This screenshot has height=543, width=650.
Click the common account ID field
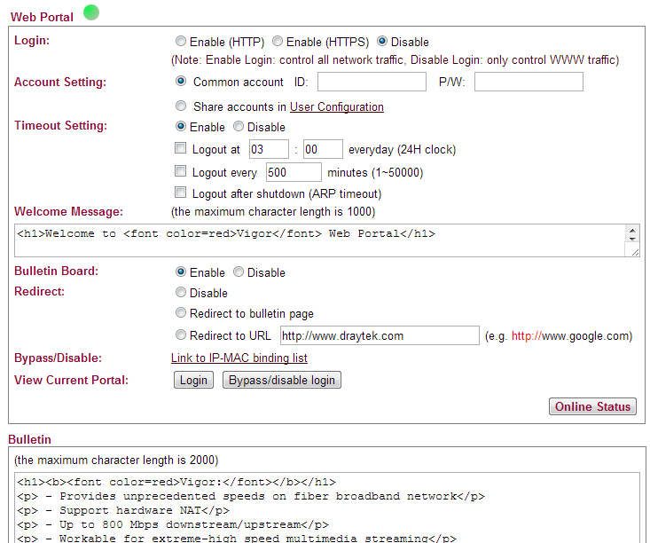(x=372, y=82)
